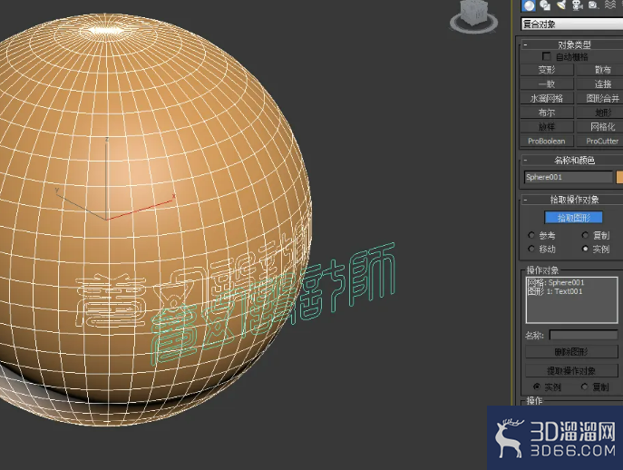Image resolution: width=623 pixels, height=470 pixels.
Task: Select the 参考 radio button
Action: [x=531, y=235]
